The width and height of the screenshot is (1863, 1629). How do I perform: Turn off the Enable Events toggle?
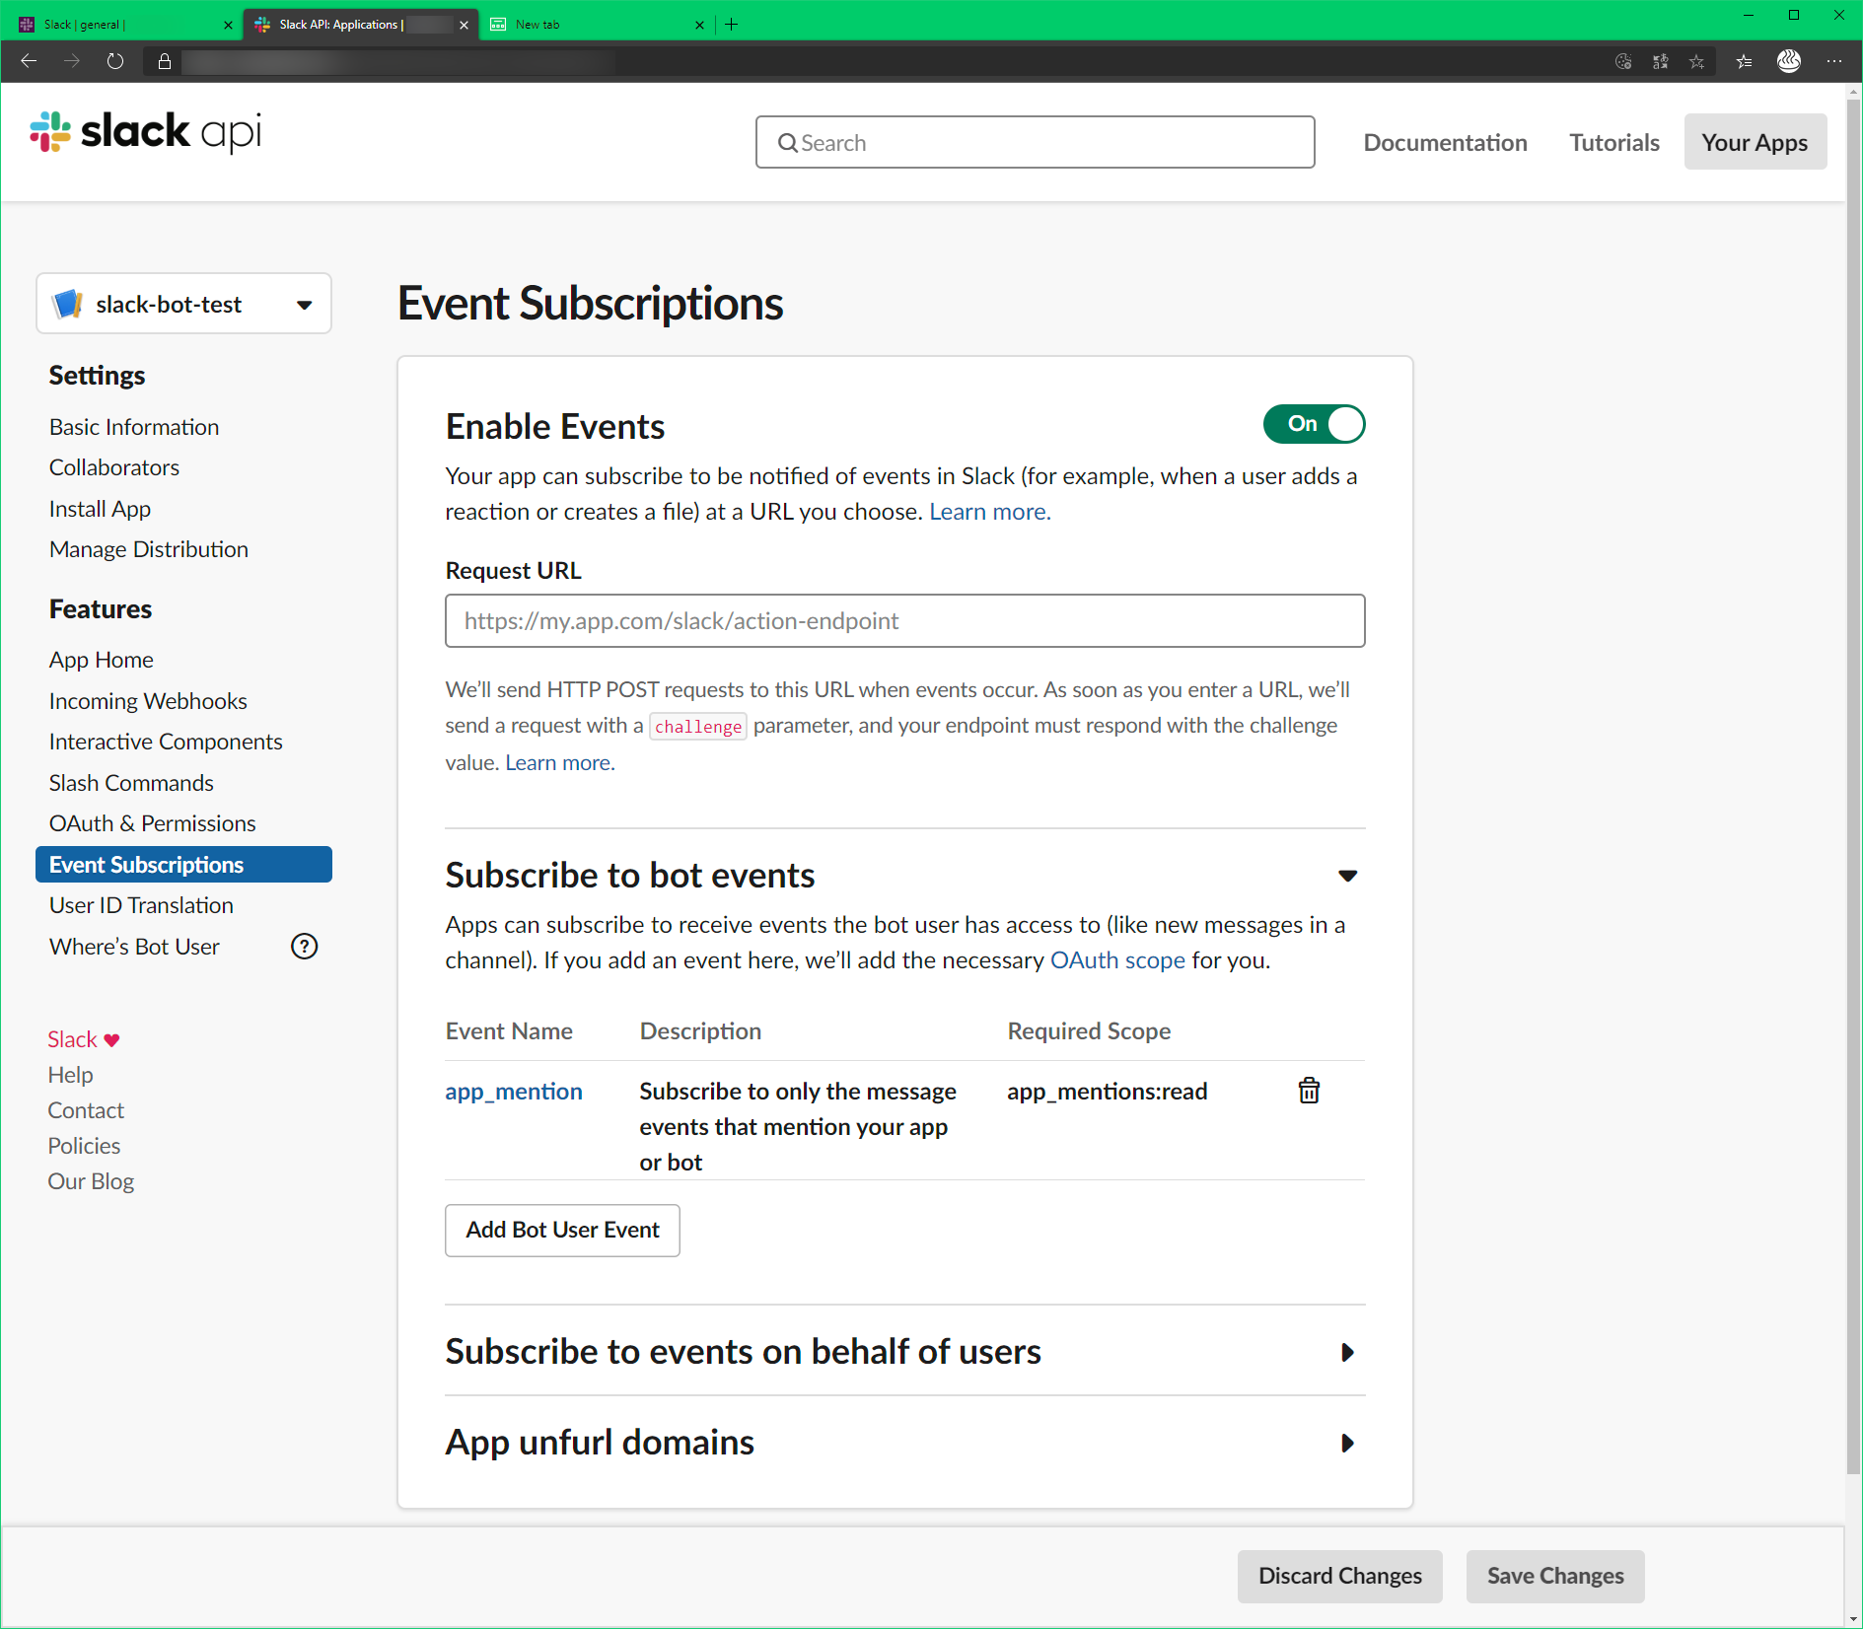pos(1314,423)
